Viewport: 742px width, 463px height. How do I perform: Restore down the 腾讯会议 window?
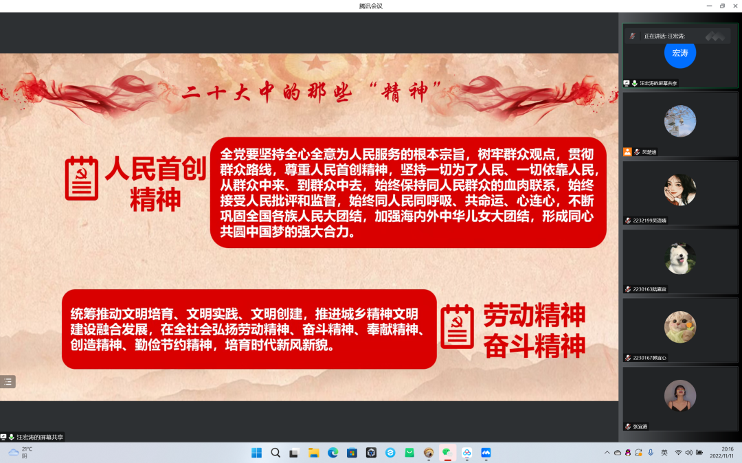click(722, 6)
